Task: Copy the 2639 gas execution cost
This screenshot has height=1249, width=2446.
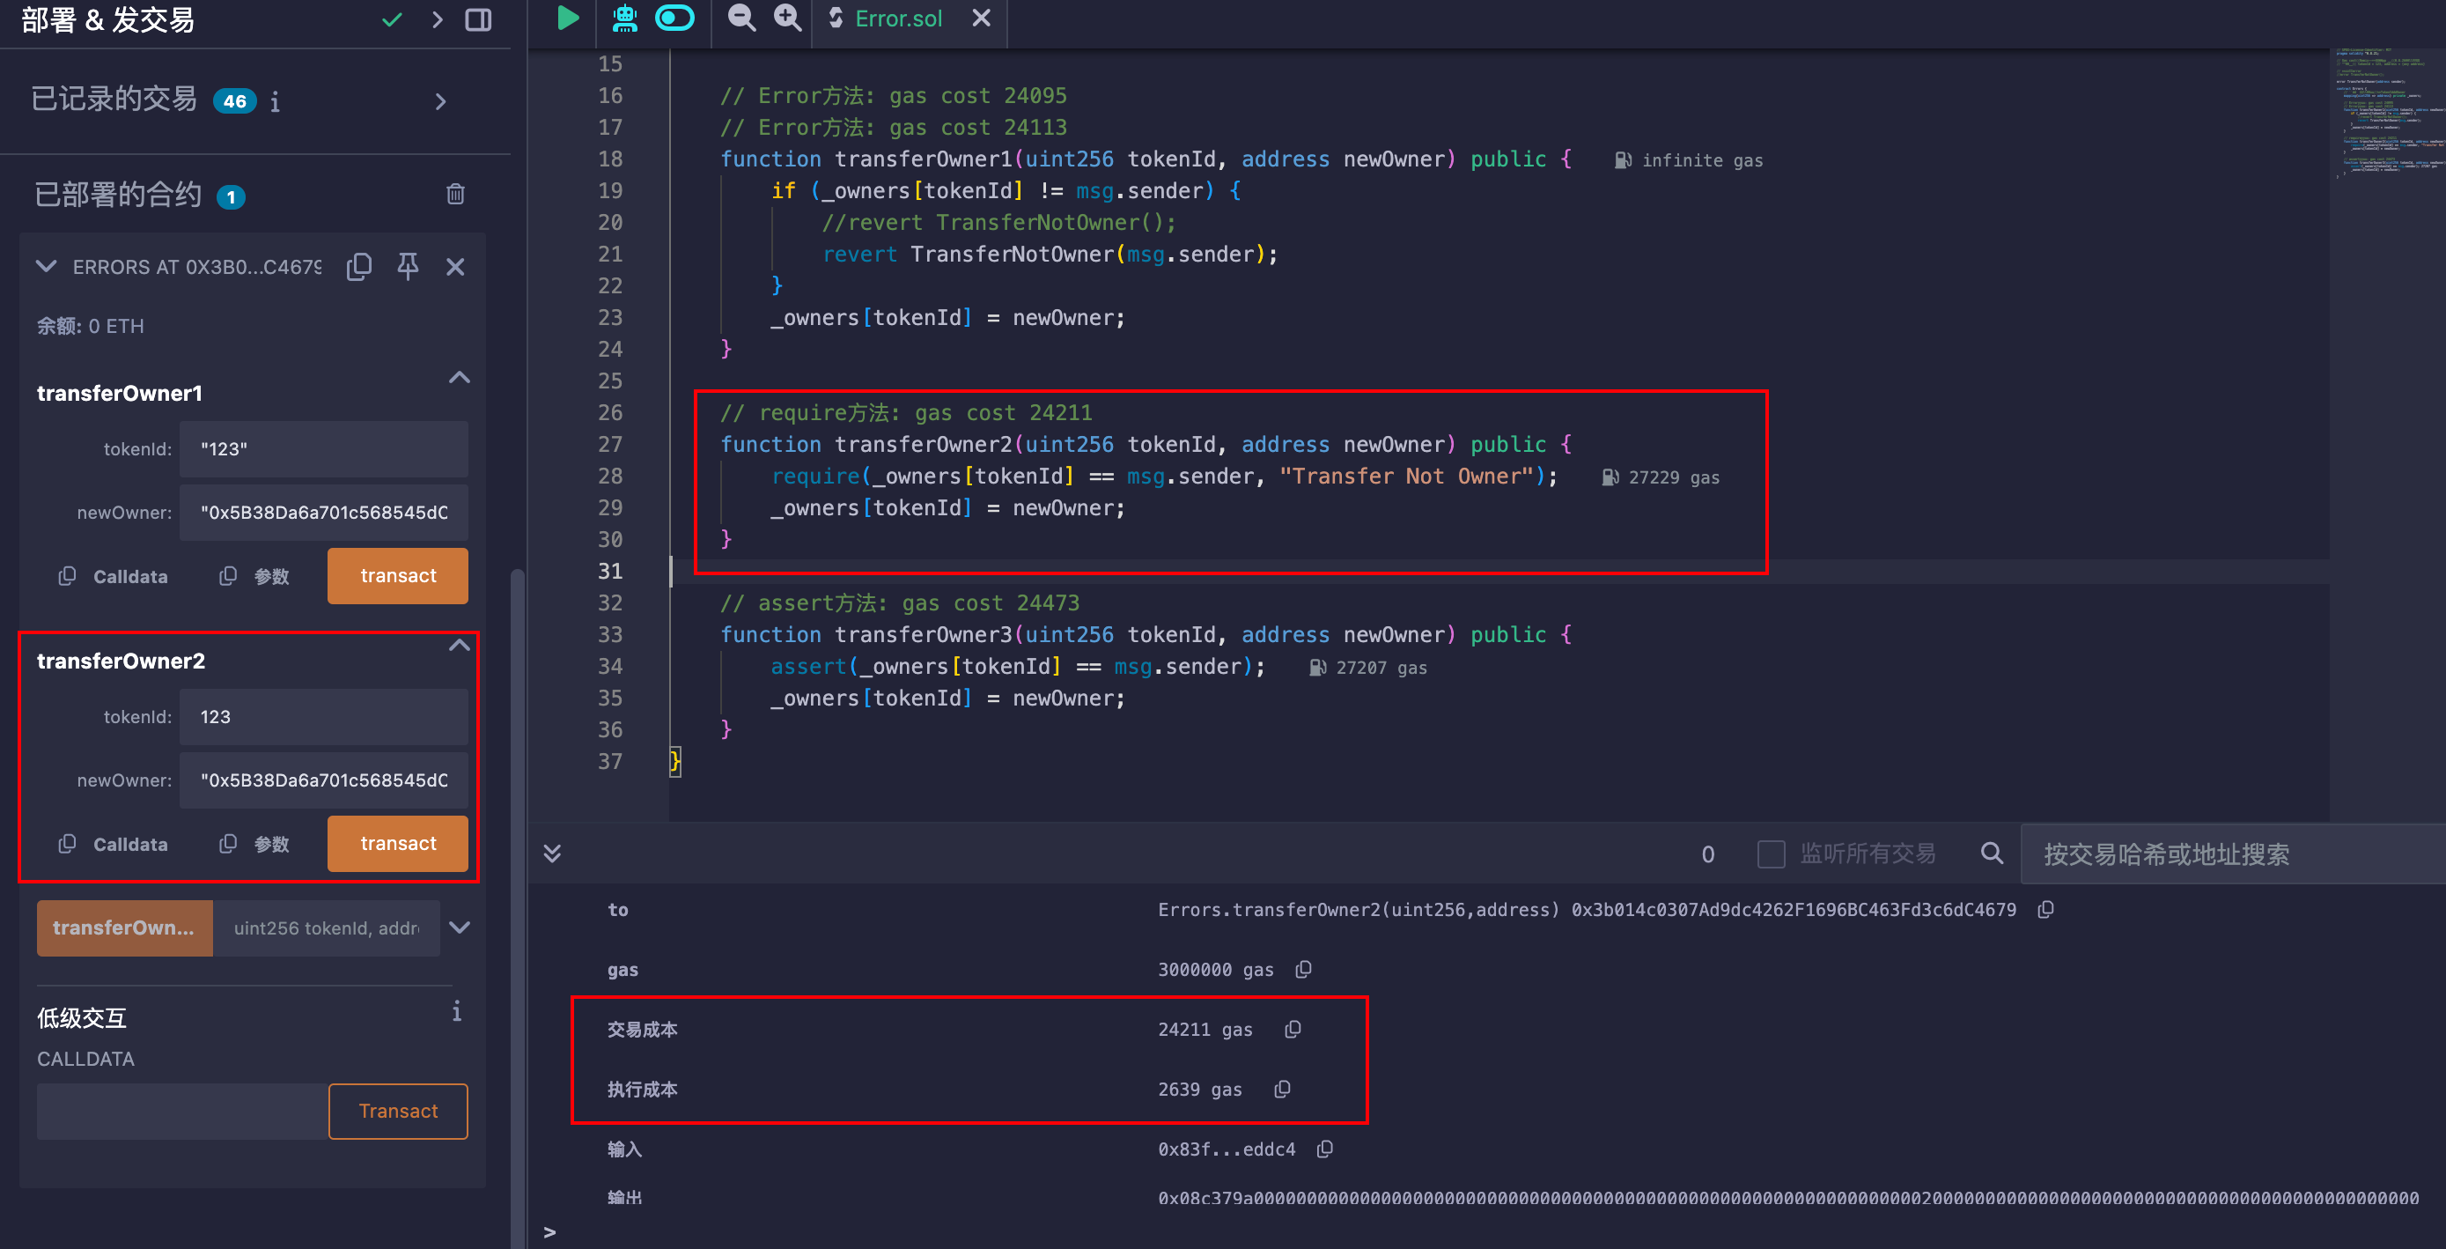Action: pyautogui.click(x=1282, y=1090)
